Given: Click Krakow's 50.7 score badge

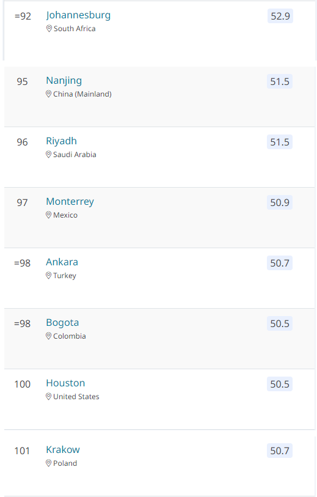Looking at the screenshot, I should (280, 451).
